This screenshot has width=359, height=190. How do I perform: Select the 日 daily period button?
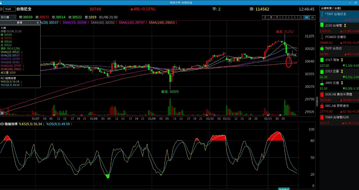click(x=265, y=17)
